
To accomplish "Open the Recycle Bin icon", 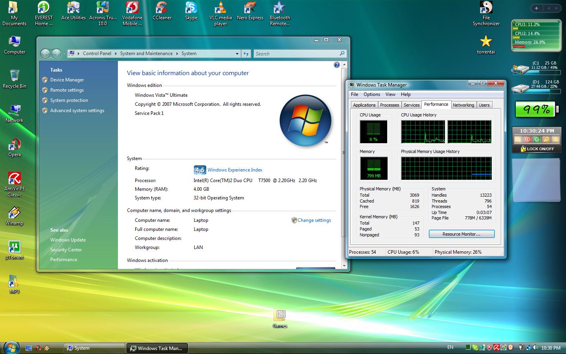I will coord(15,79).
